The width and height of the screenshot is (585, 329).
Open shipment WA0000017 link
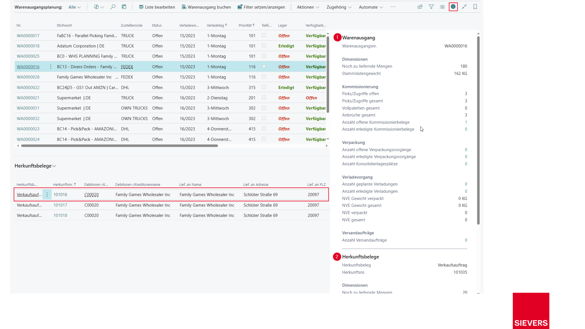28,36
